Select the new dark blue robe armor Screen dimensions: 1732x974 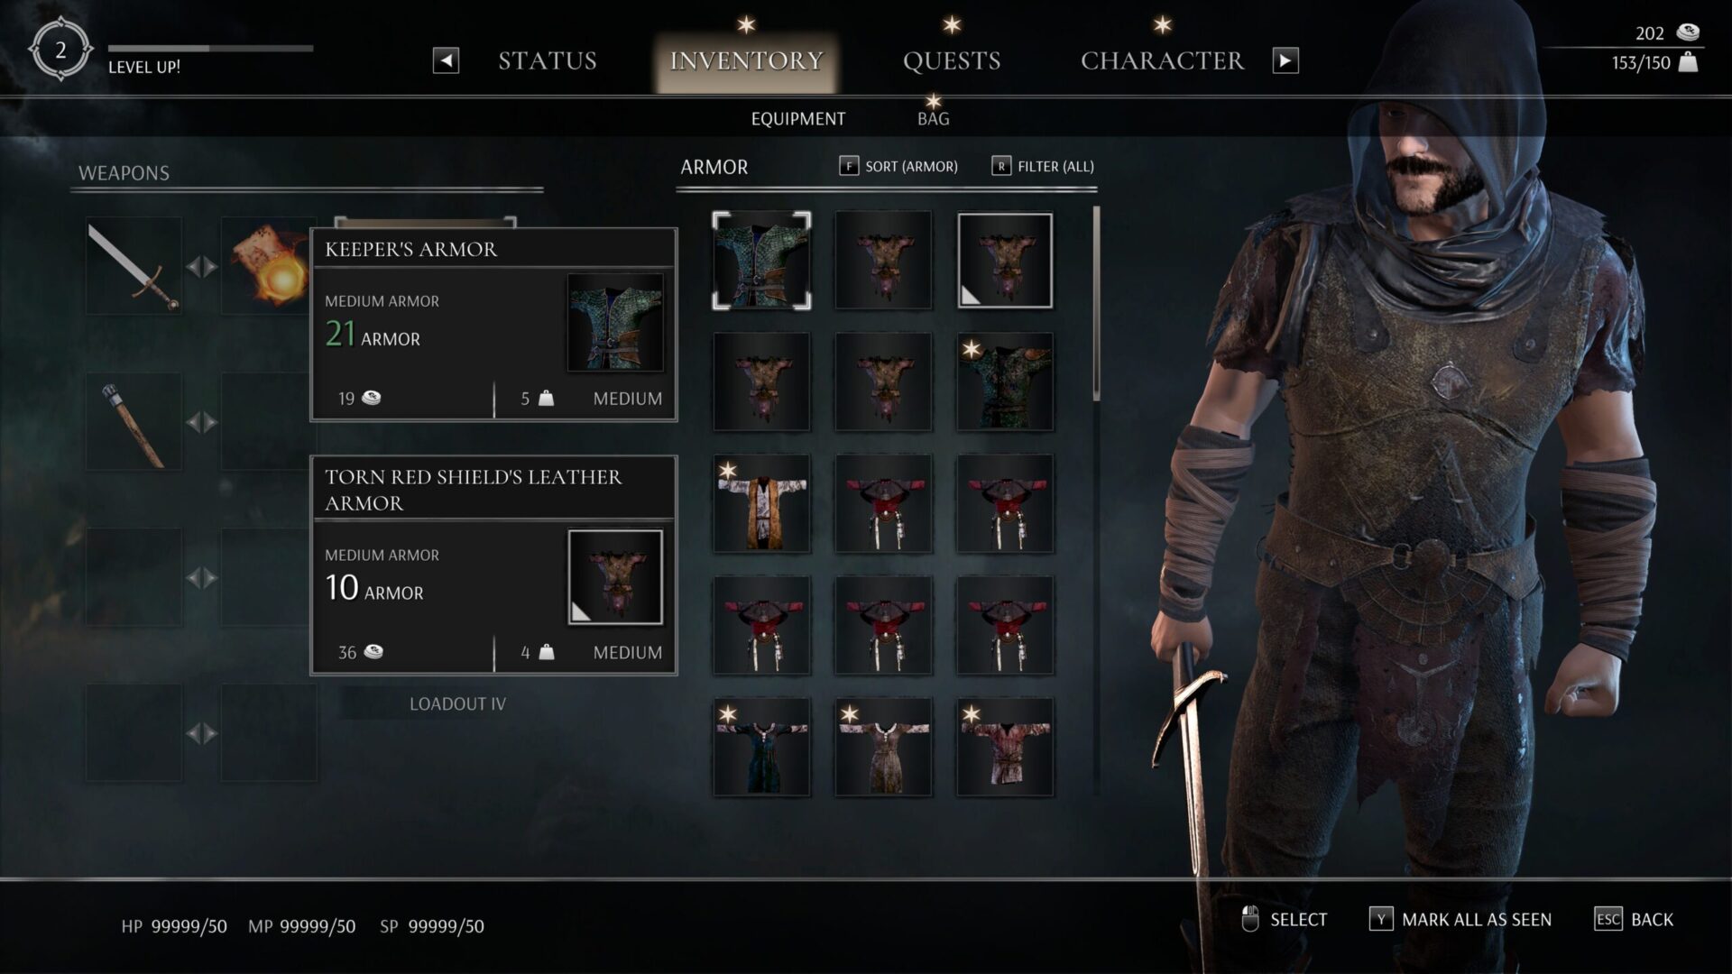[x=761, y=747]
